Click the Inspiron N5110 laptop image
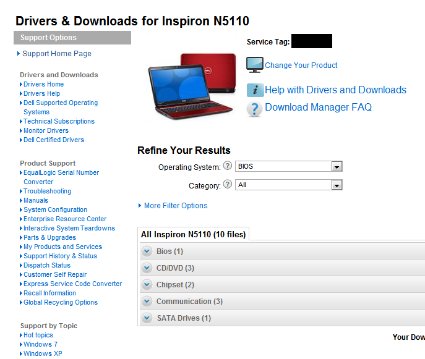 coord(192,87)
